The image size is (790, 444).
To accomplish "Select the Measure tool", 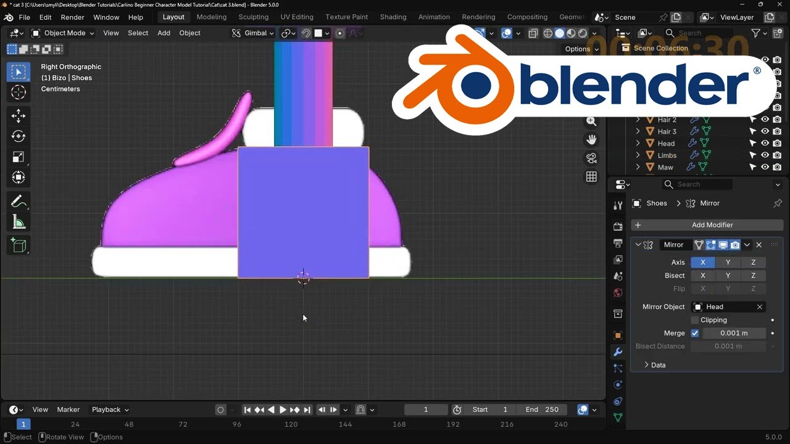I will tap(19, 222).
